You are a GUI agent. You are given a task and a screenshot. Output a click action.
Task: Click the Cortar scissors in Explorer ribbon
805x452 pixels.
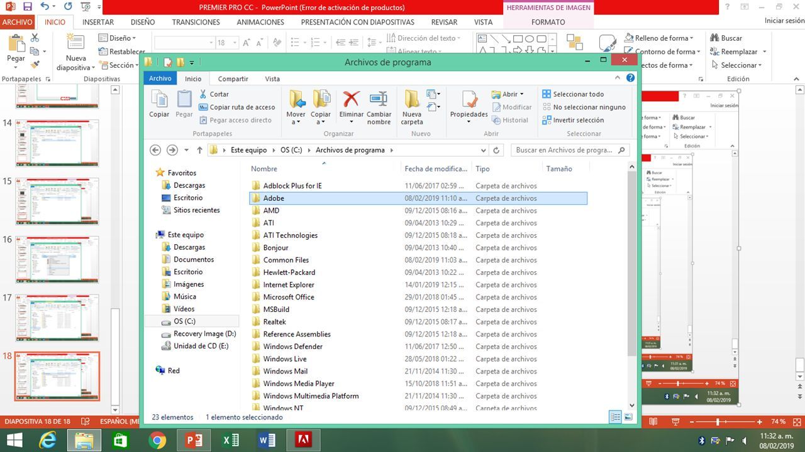[203, 94]
